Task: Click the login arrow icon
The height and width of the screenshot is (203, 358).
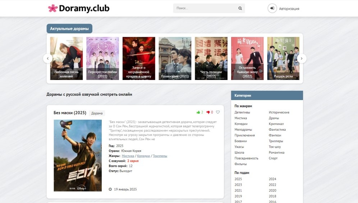Action: [x=272, y=8]
